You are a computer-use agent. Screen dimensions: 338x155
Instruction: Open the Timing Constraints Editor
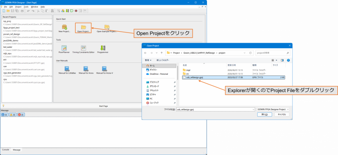[83, 49]
